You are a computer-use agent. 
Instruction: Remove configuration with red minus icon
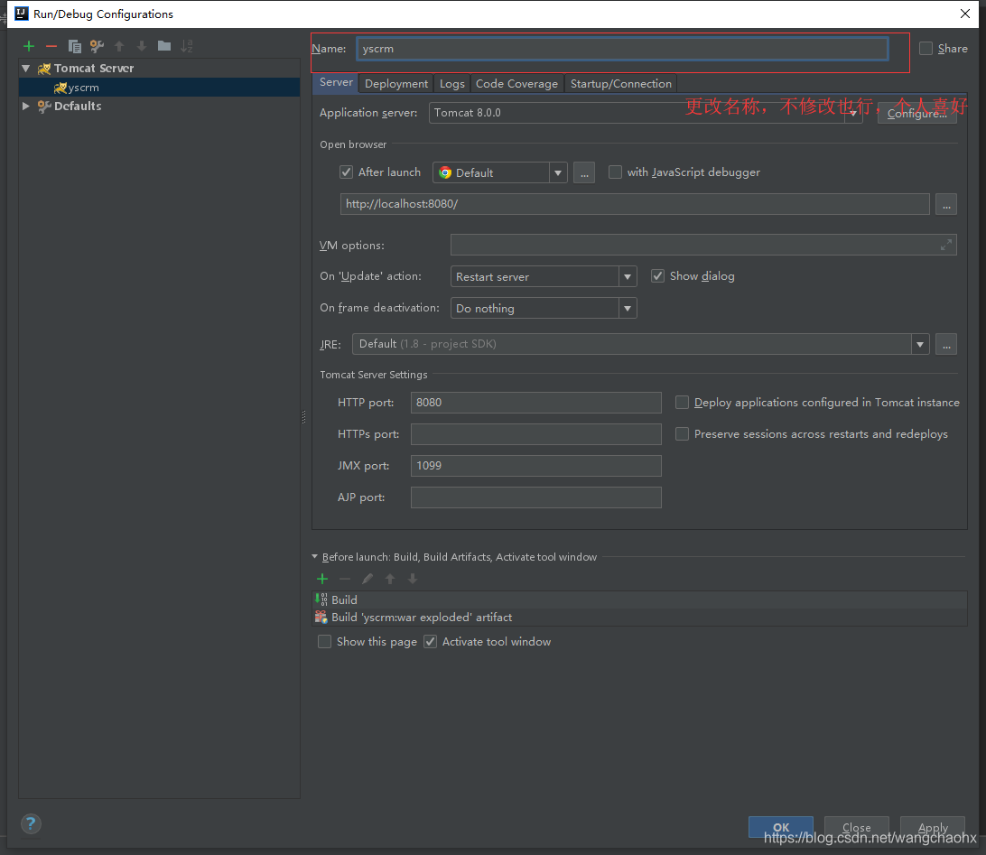(51, 46)
